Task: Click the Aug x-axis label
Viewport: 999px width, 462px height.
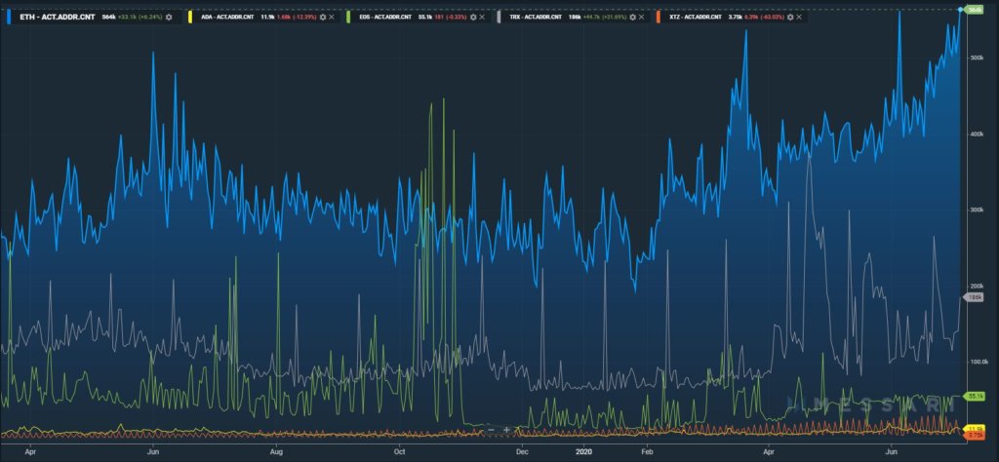Action: (x=276, y=451)
